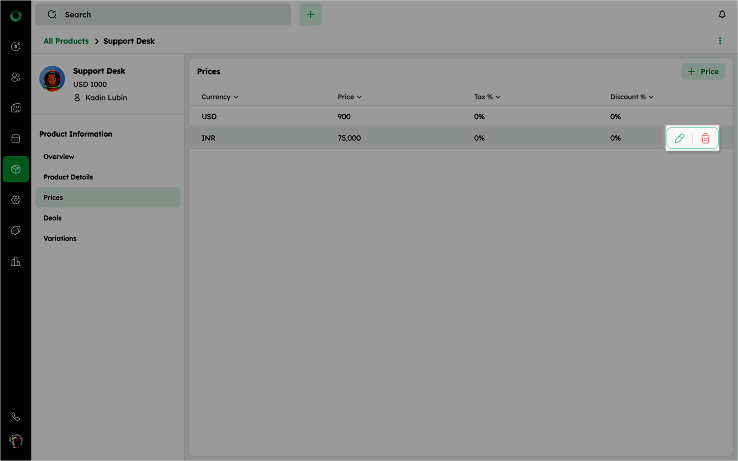Viewport: 738px width, 461px height.
Task: Click the Support Desk product avatar
Action: (52, 79)
